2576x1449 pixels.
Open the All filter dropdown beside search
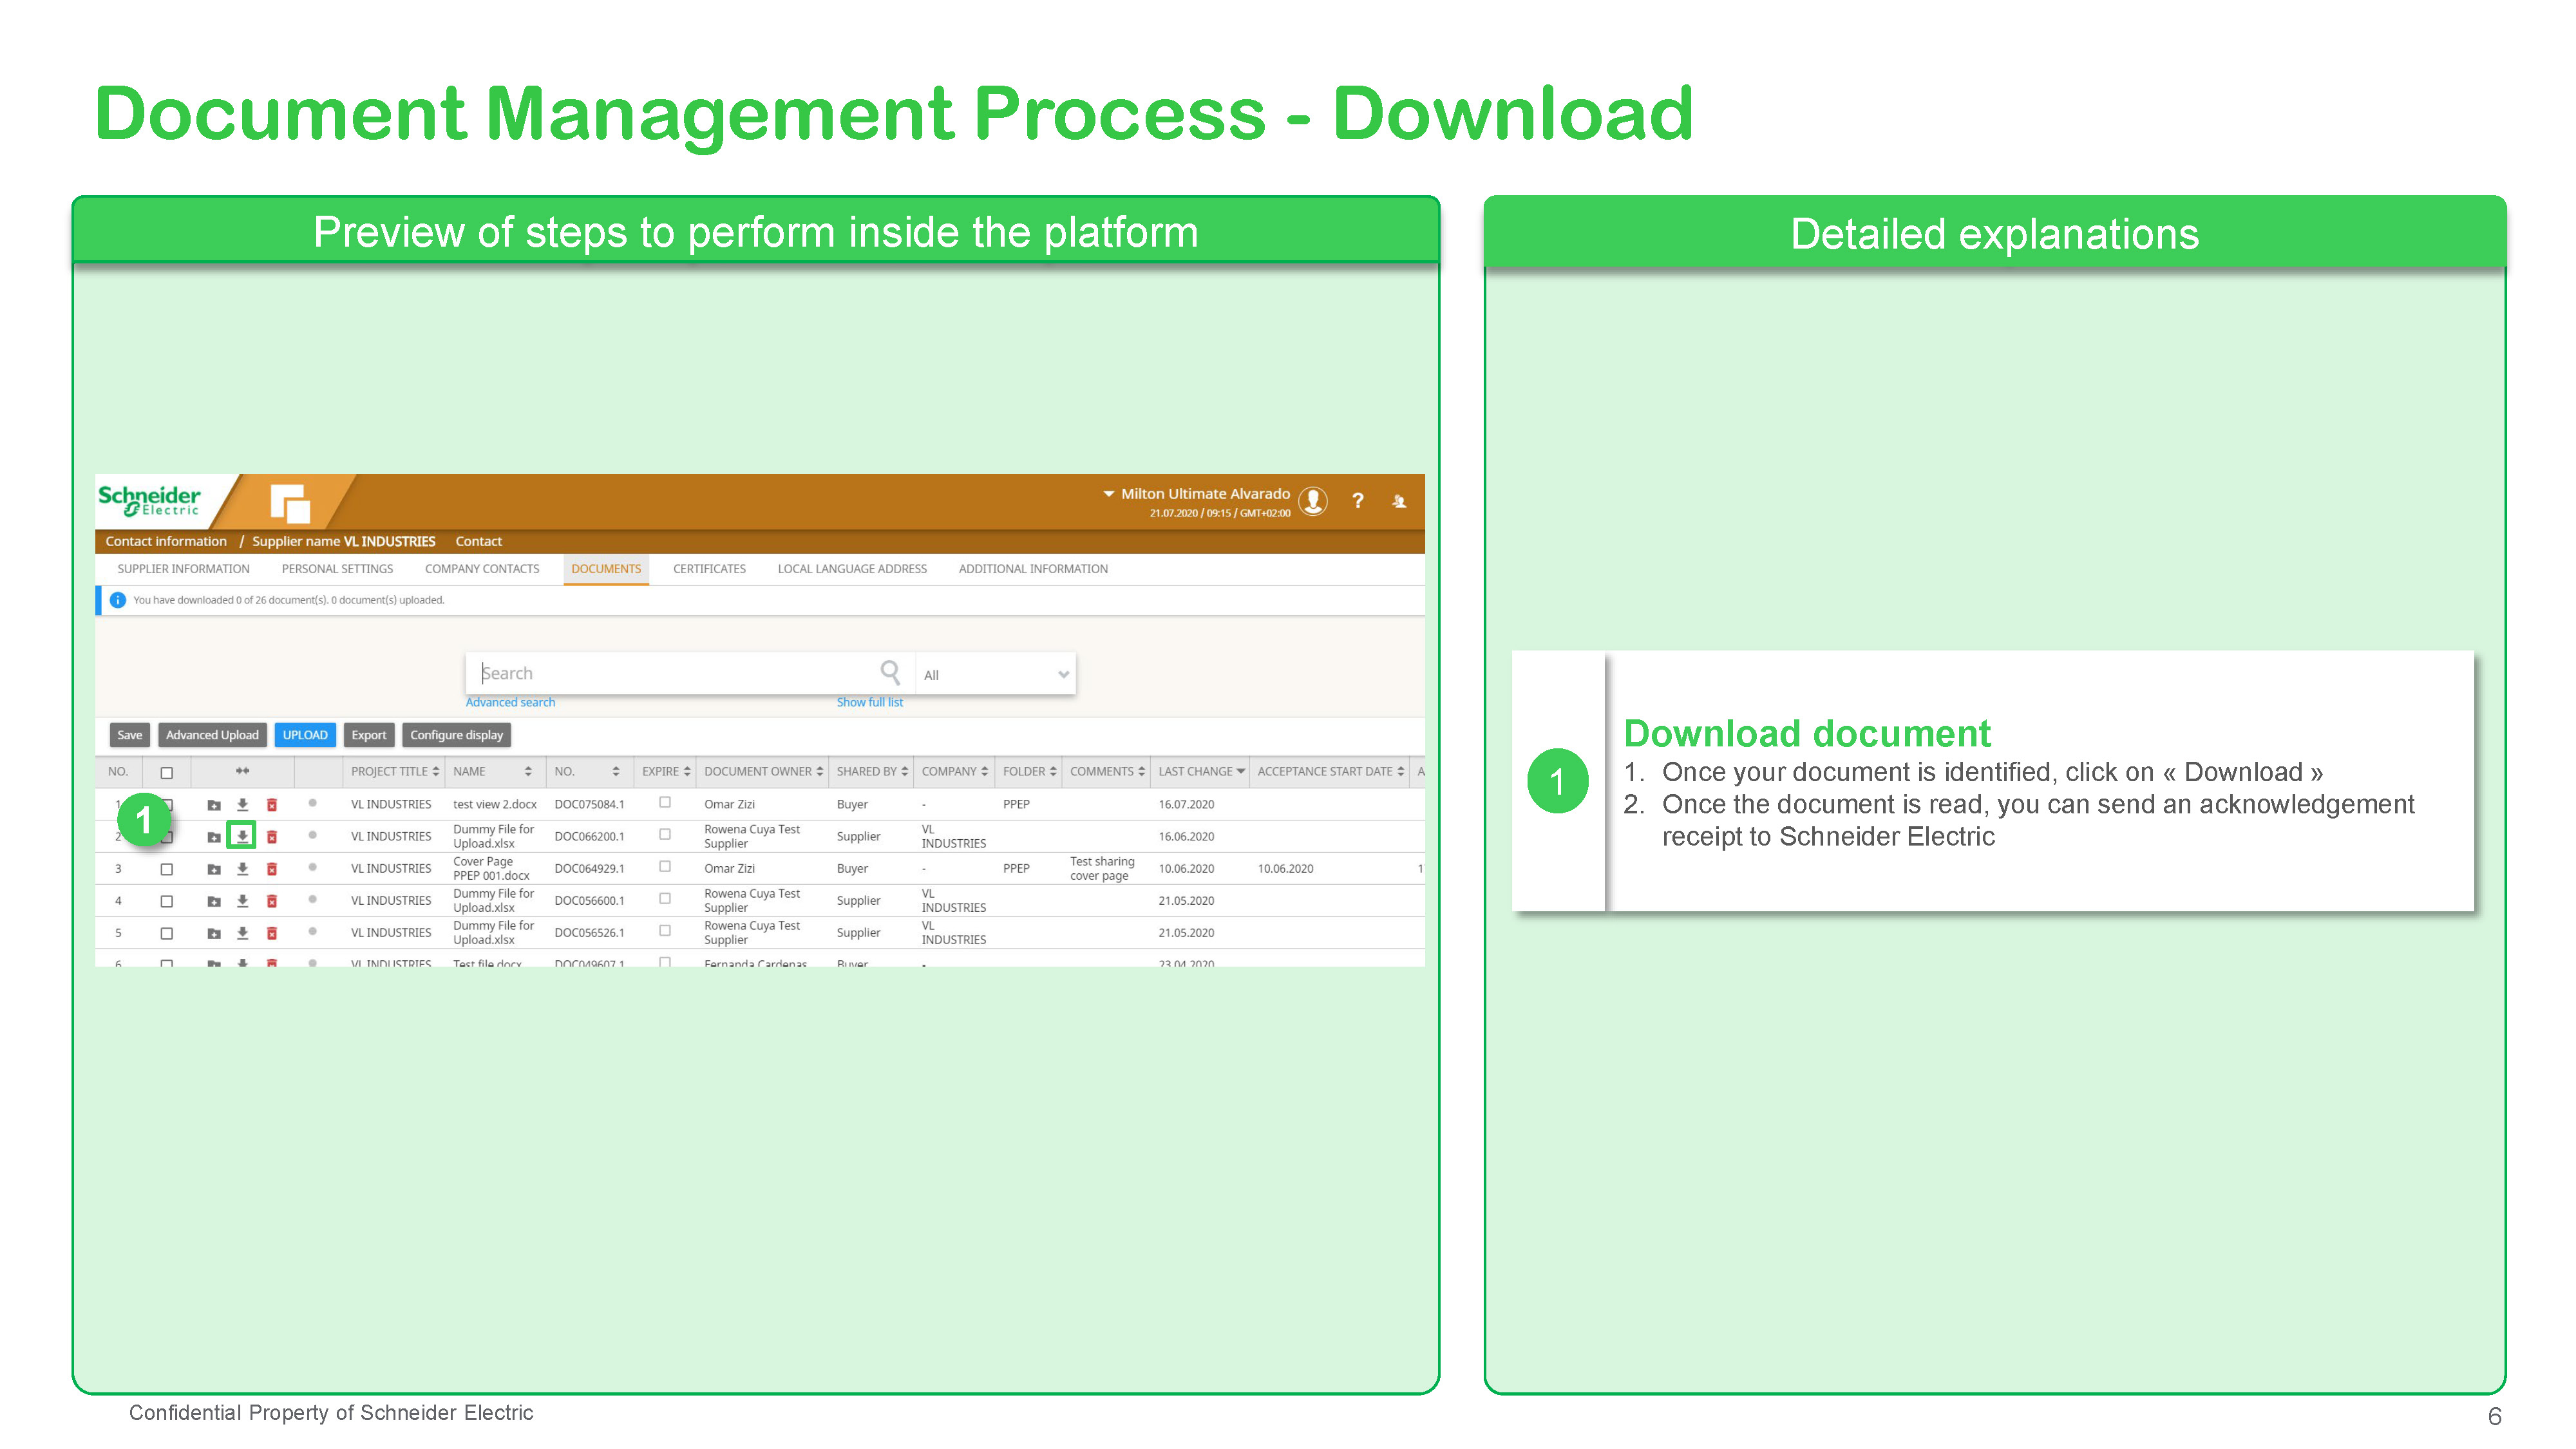coord(996,674)
